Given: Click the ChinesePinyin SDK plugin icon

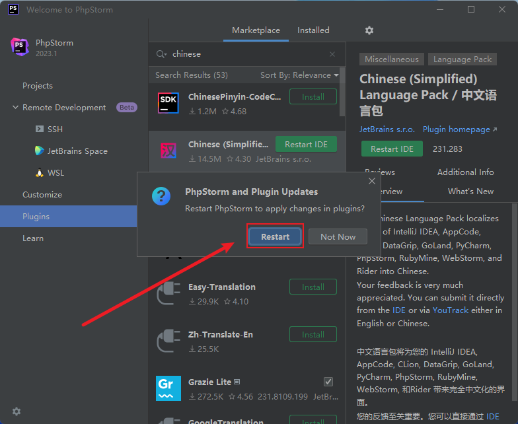Looking at the screenshot, I should point(168,103).
